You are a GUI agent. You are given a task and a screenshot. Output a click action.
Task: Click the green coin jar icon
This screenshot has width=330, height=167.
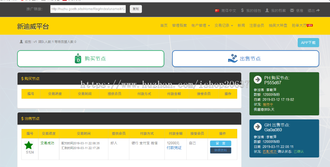click(x=78, y=59)
